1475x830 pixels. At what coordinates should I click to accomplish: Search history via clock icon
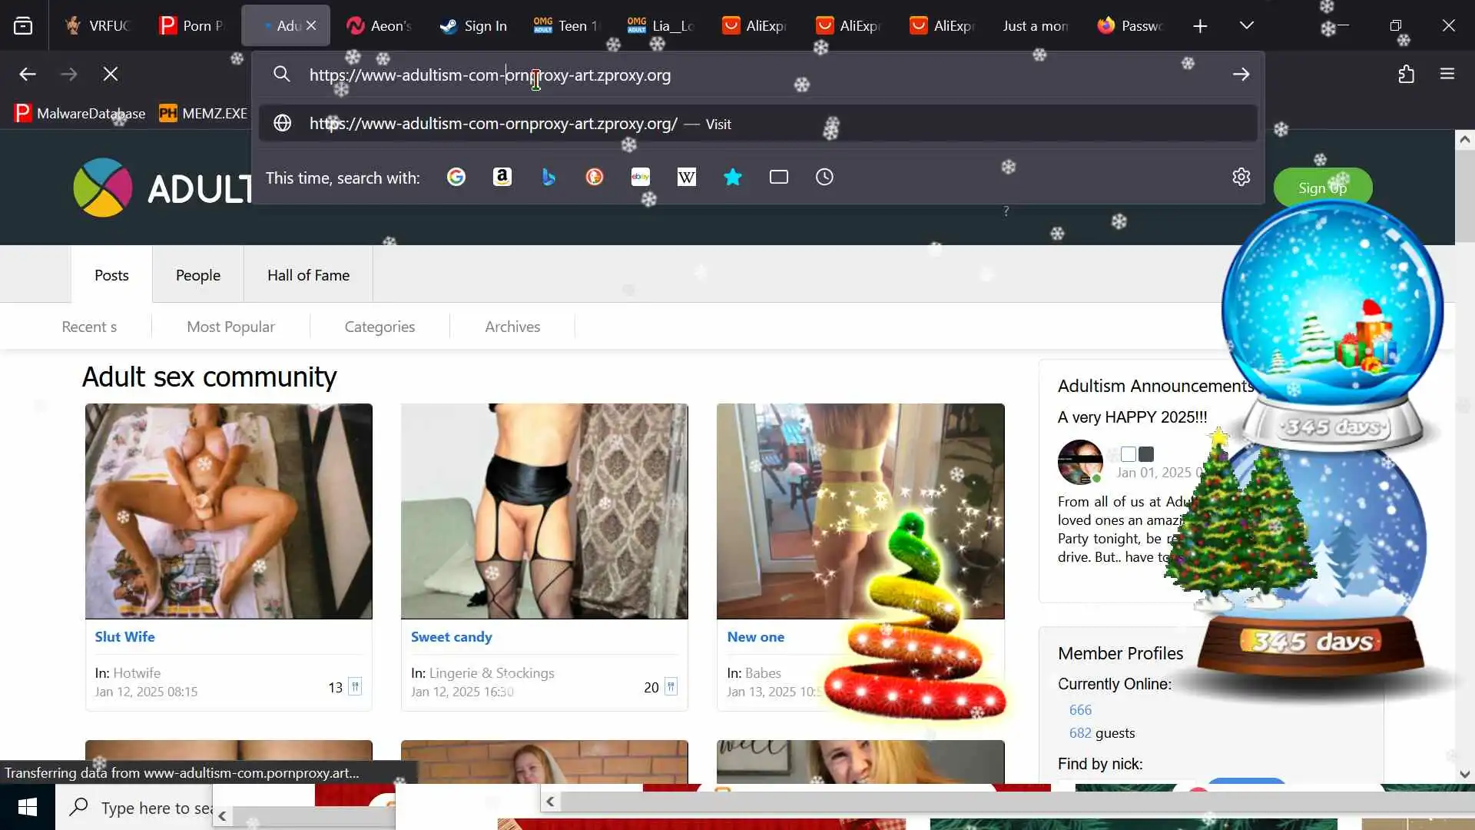tap(824, 178)
